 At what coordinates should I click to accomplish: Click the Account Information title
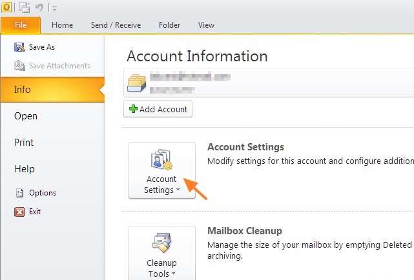[x=197, y=56]
